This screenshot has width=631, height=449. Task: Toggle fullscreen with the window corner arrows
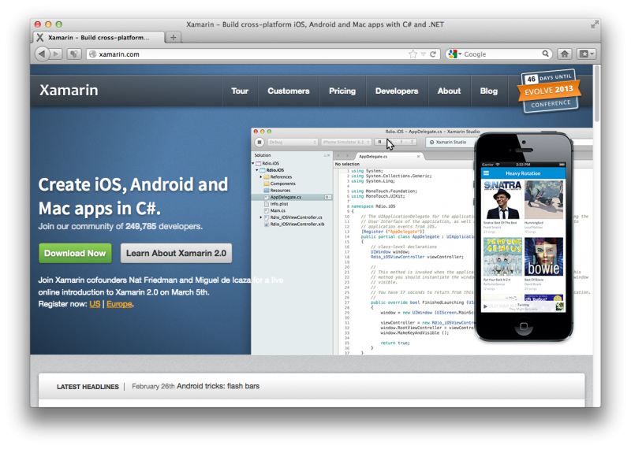(594, 24)
